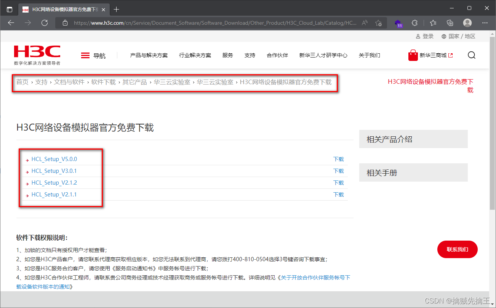The width and height of the screenshot is (496, 308).
Task: Select 产品与解决方案 in the navigation bar
Action: click(x=149, y=55)
